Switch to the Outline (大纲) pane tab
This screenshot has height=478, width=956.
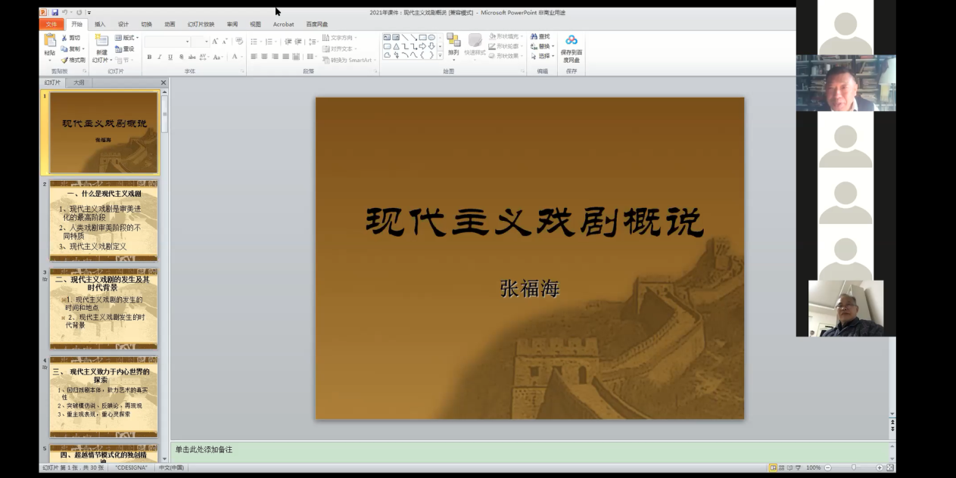coord(78,82)
